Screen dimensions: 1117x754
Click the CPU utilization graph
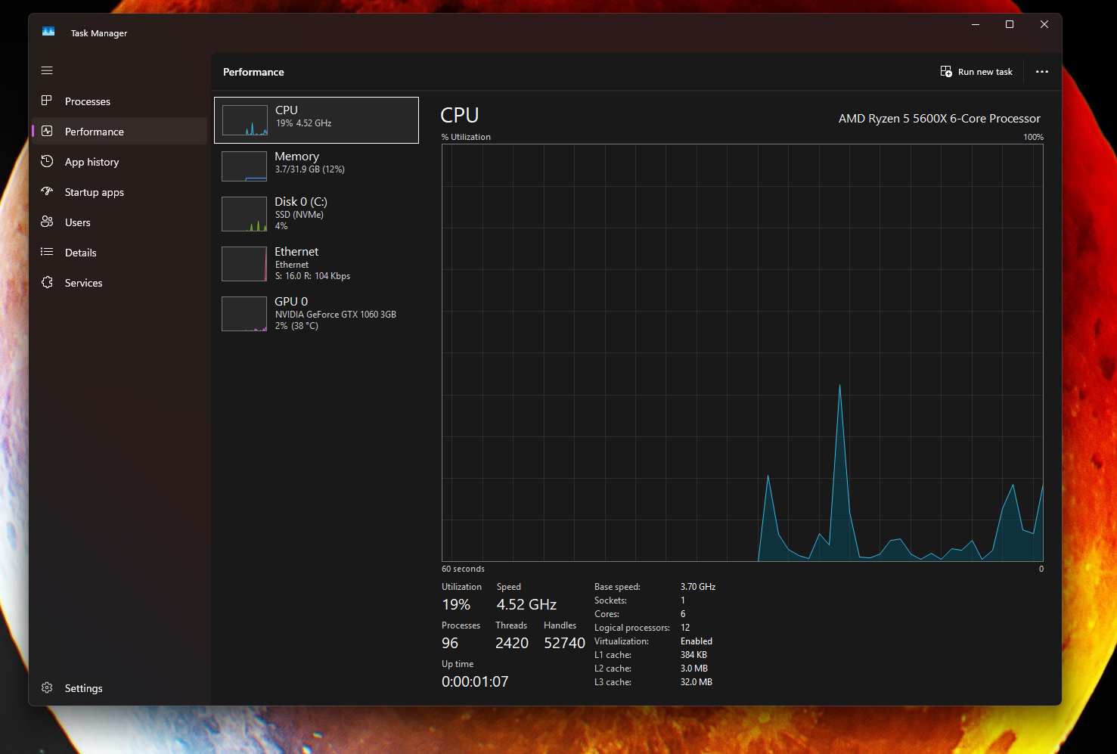tap(742, 352)
